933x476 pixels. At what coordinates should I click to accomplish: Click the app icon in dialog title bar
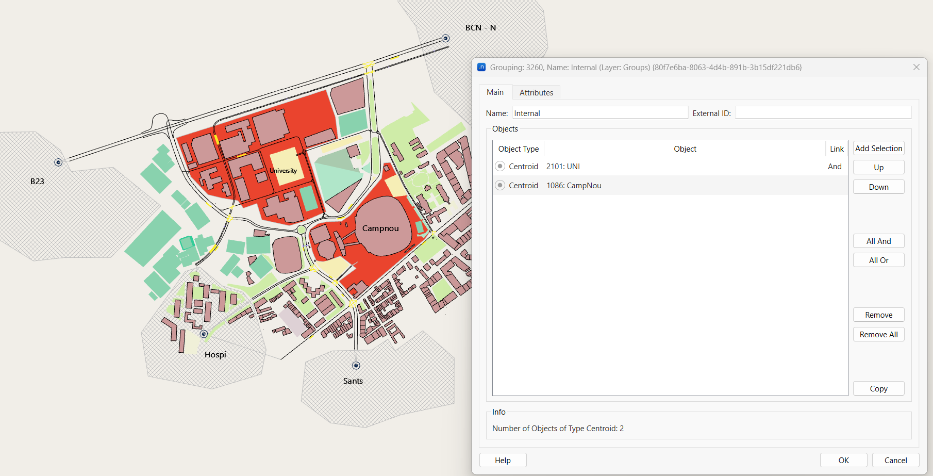pos(481,67)
